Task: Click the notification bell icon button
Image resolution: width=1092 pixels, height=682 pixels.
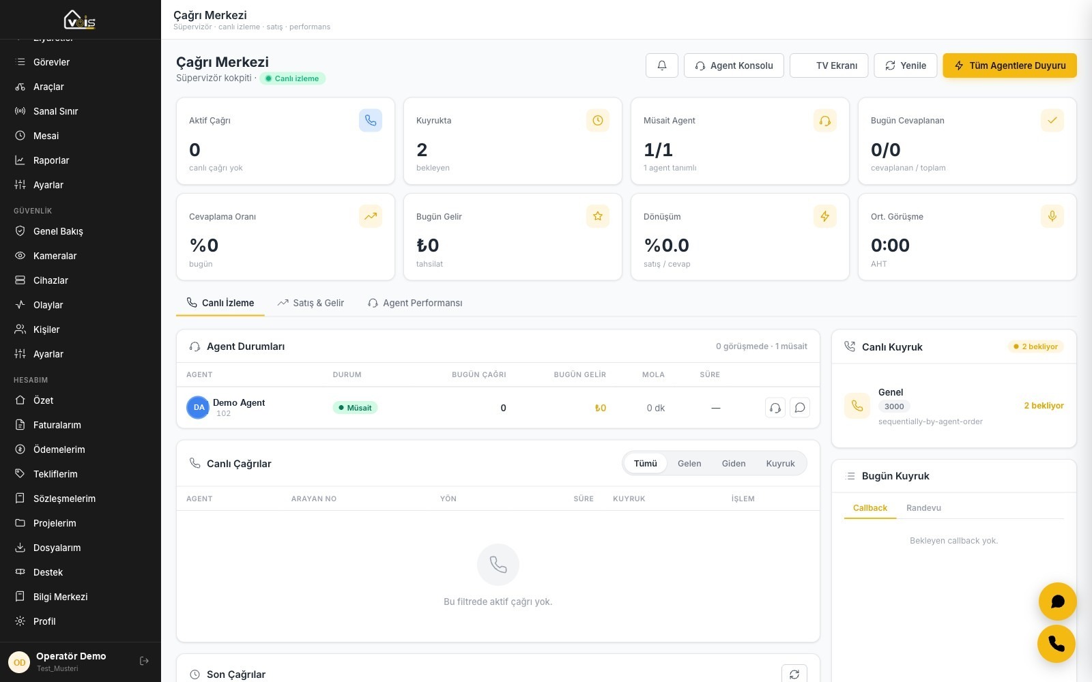Action: click(662, 65)
